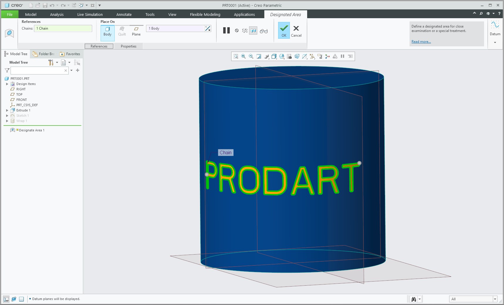504x305 pixels.
Task: Toggle datum plane display in the status bar
Action: coord(21,299)
